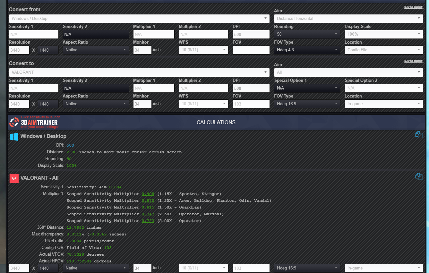Select the 360° Distance value 12.7932
The height and width of the screenshot is (273, 429).
75,227
